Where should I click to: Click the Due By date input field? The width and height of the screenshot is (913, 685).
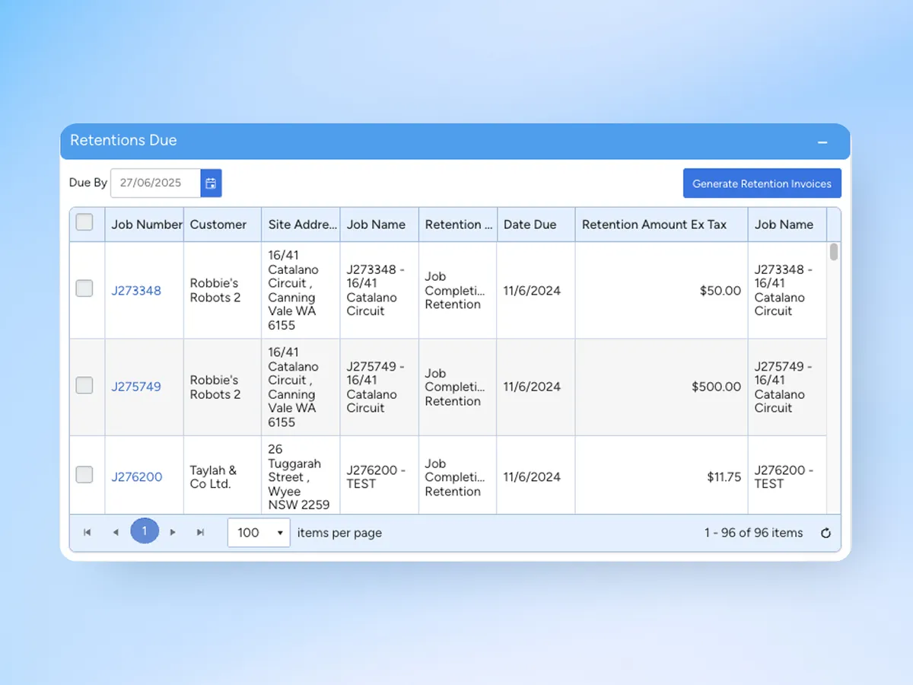tap(156, 183)
